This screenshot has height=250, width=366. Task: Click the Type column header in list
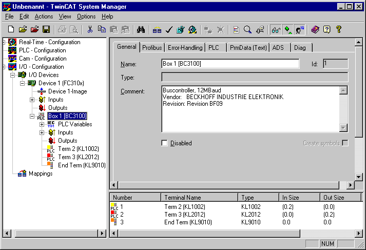[x=259, y=198]
